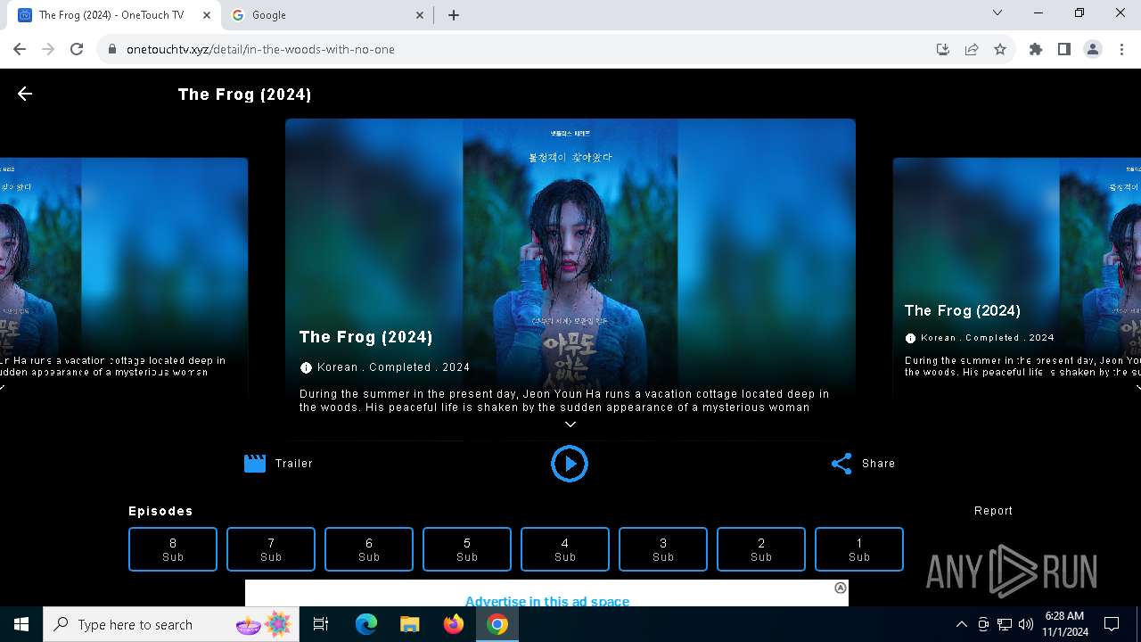The width and height of the screenshot is (1141, 642).
Task: Select the left carousel Frog poster
Action: click(x=124, y=276)
